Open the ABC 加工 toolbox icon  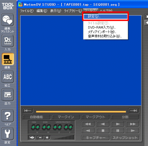click(8, 77)
